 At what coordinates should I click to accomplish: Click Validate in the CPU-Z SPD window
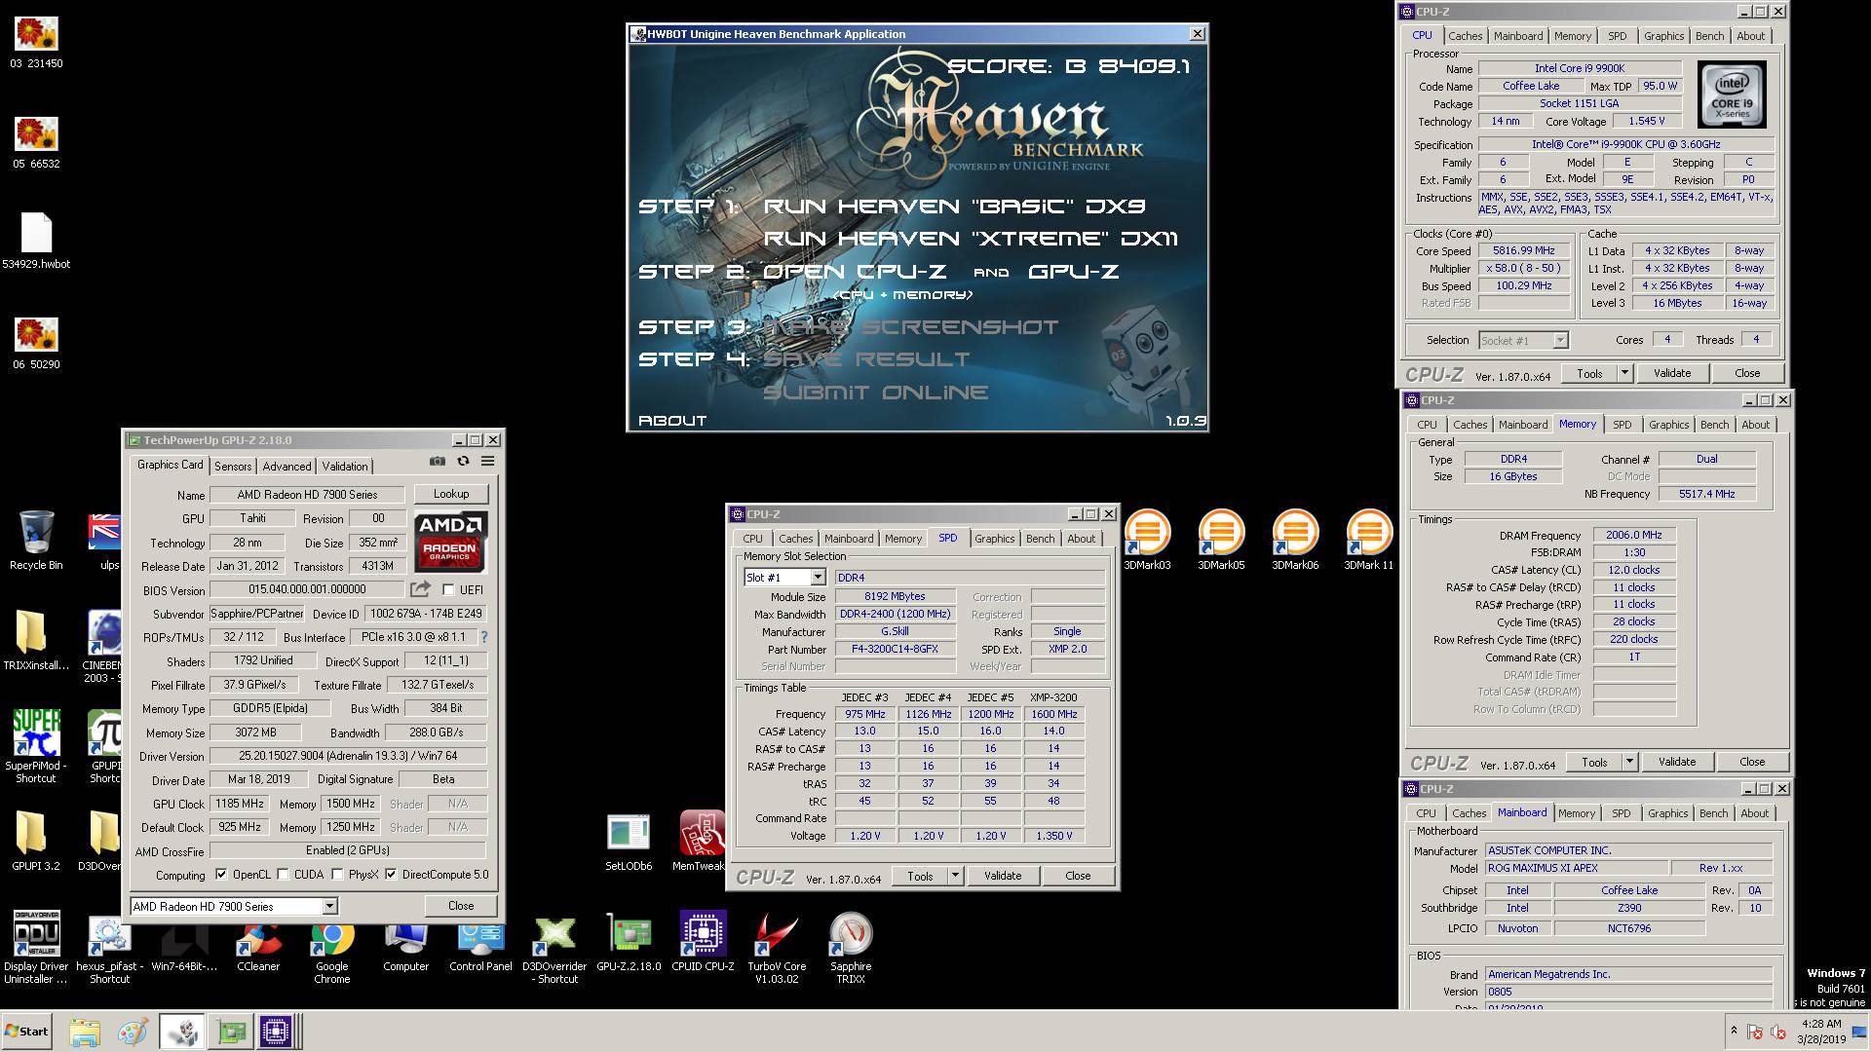1003,876
